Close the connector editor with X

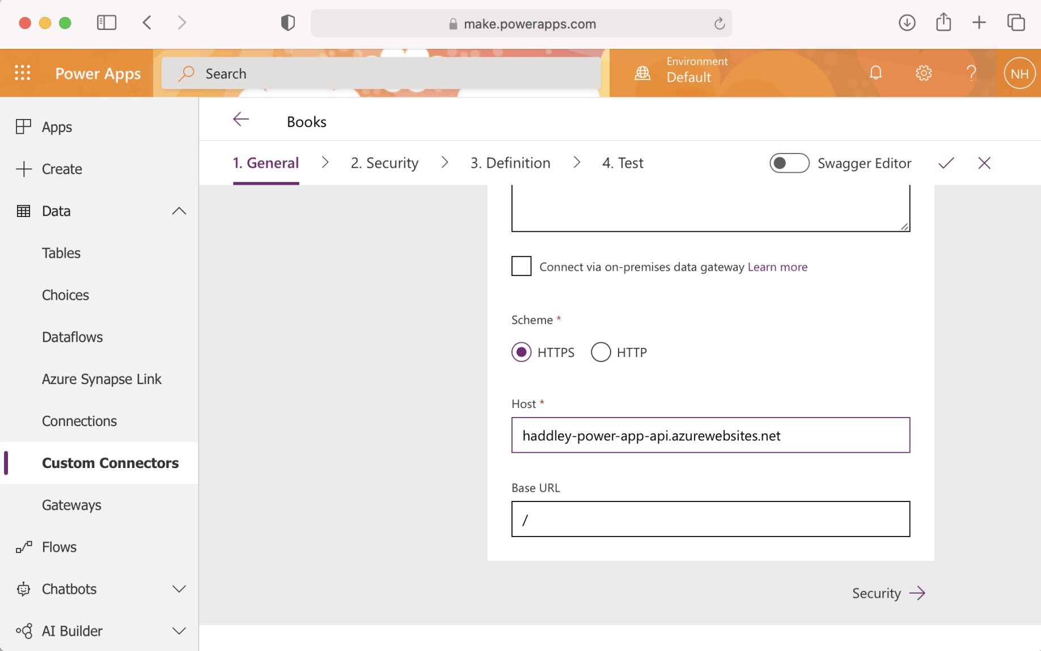984,163
